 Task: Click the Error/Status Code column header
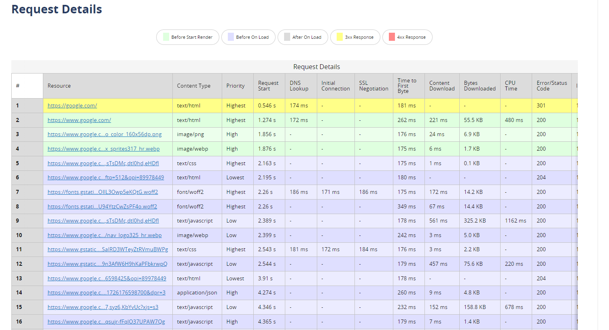(547, 86)
